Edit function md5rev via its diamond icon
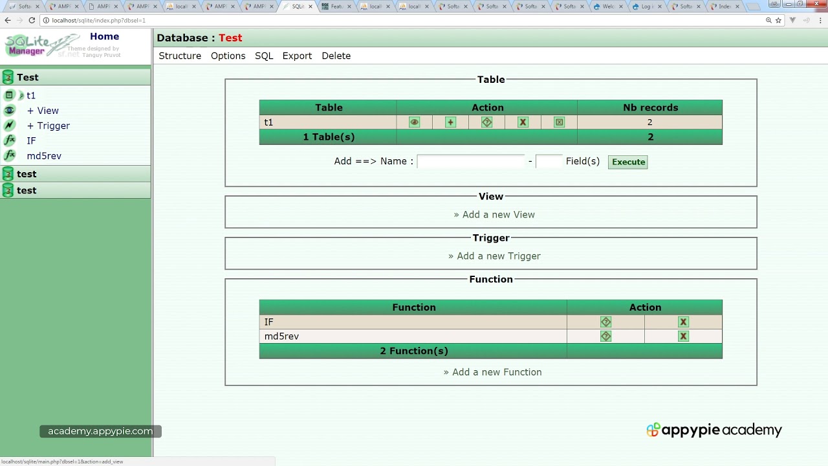828x466 pixels. click(605, 337)
